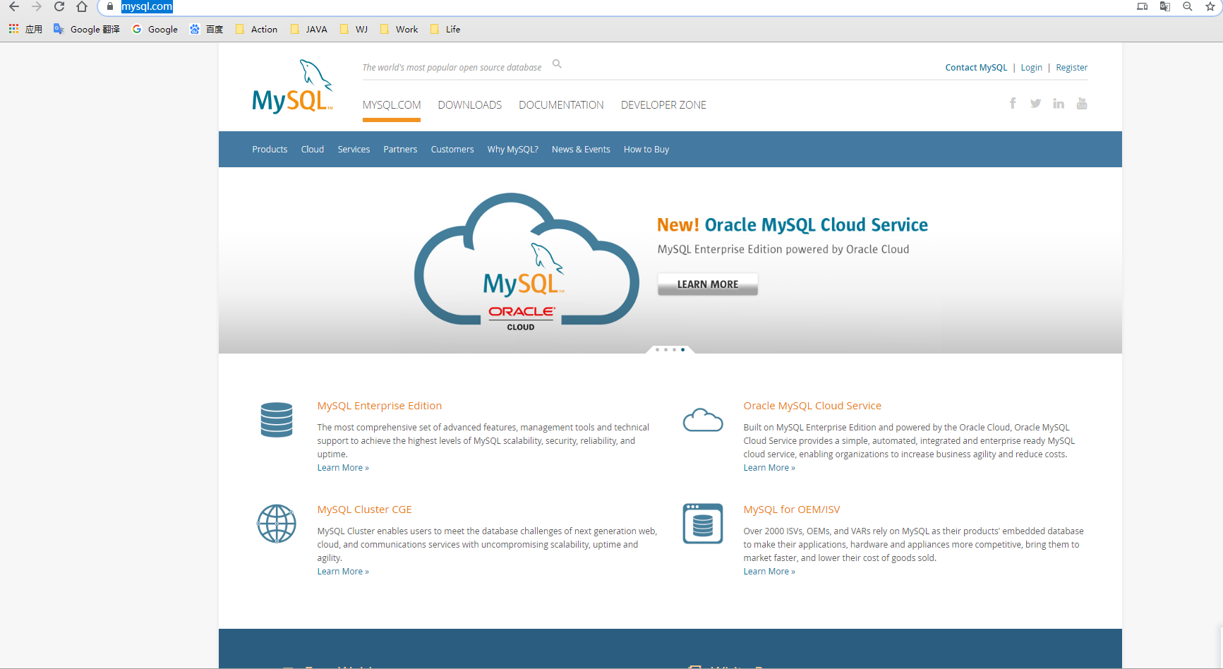
Task: Click the cloud icon for Oracle Cloud Service
Action: [703, 420]
